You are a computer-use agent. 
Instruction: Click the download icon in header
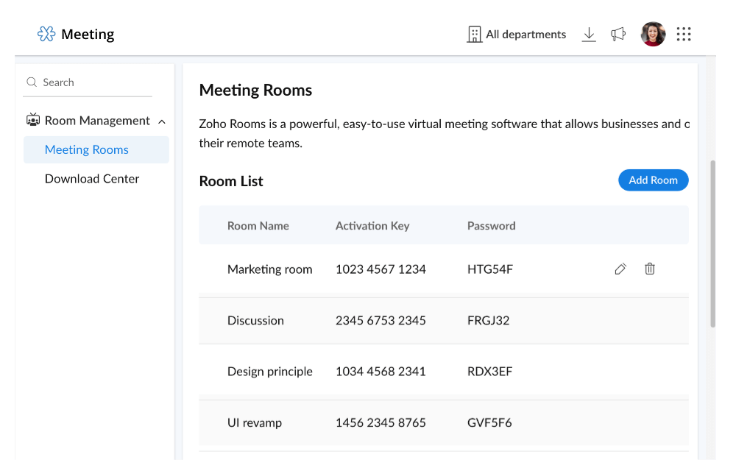pyautogui.click(x=589, y=35)
